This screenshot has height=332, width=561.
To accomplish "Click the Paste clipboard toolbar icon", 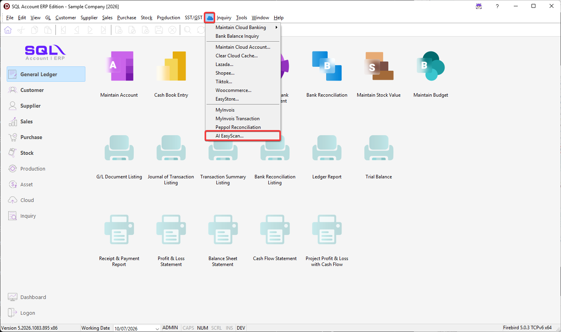I will coord(48,30).
